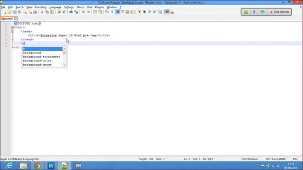Image resolution: width=303 pixels, height=170 pixels.
Task: Click the last toolbar icon after ABC
Action: [172, 12]
